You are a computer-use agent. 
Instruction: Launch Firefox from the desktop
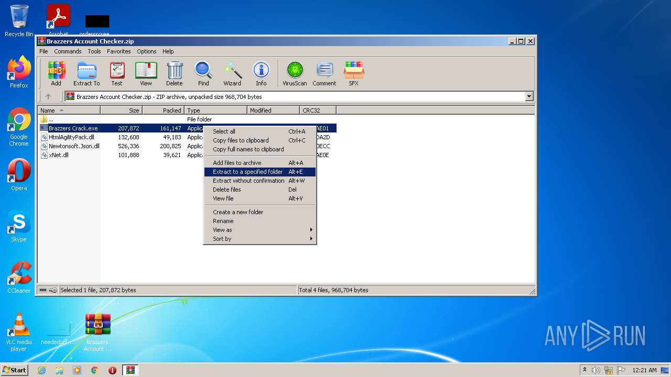tap(19, 72)
